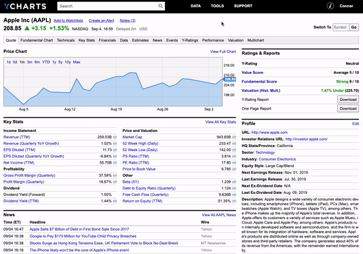This screenshot has width=363, height=254.
Task: Select the 3m chart range
Action: pyautogui.click(x=30, y=62)
